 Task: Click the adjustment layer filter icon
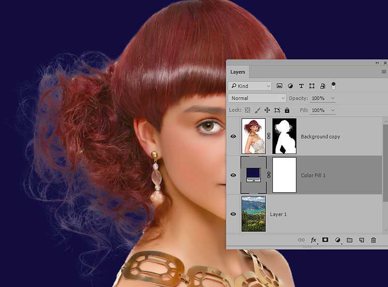click(x=290, y=86)
